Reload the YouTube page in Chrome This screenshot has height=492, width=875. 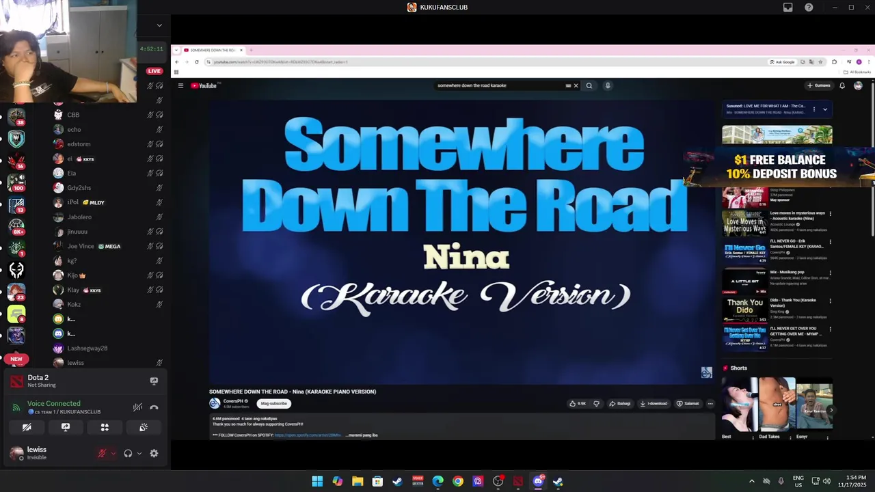coord(197,62)
